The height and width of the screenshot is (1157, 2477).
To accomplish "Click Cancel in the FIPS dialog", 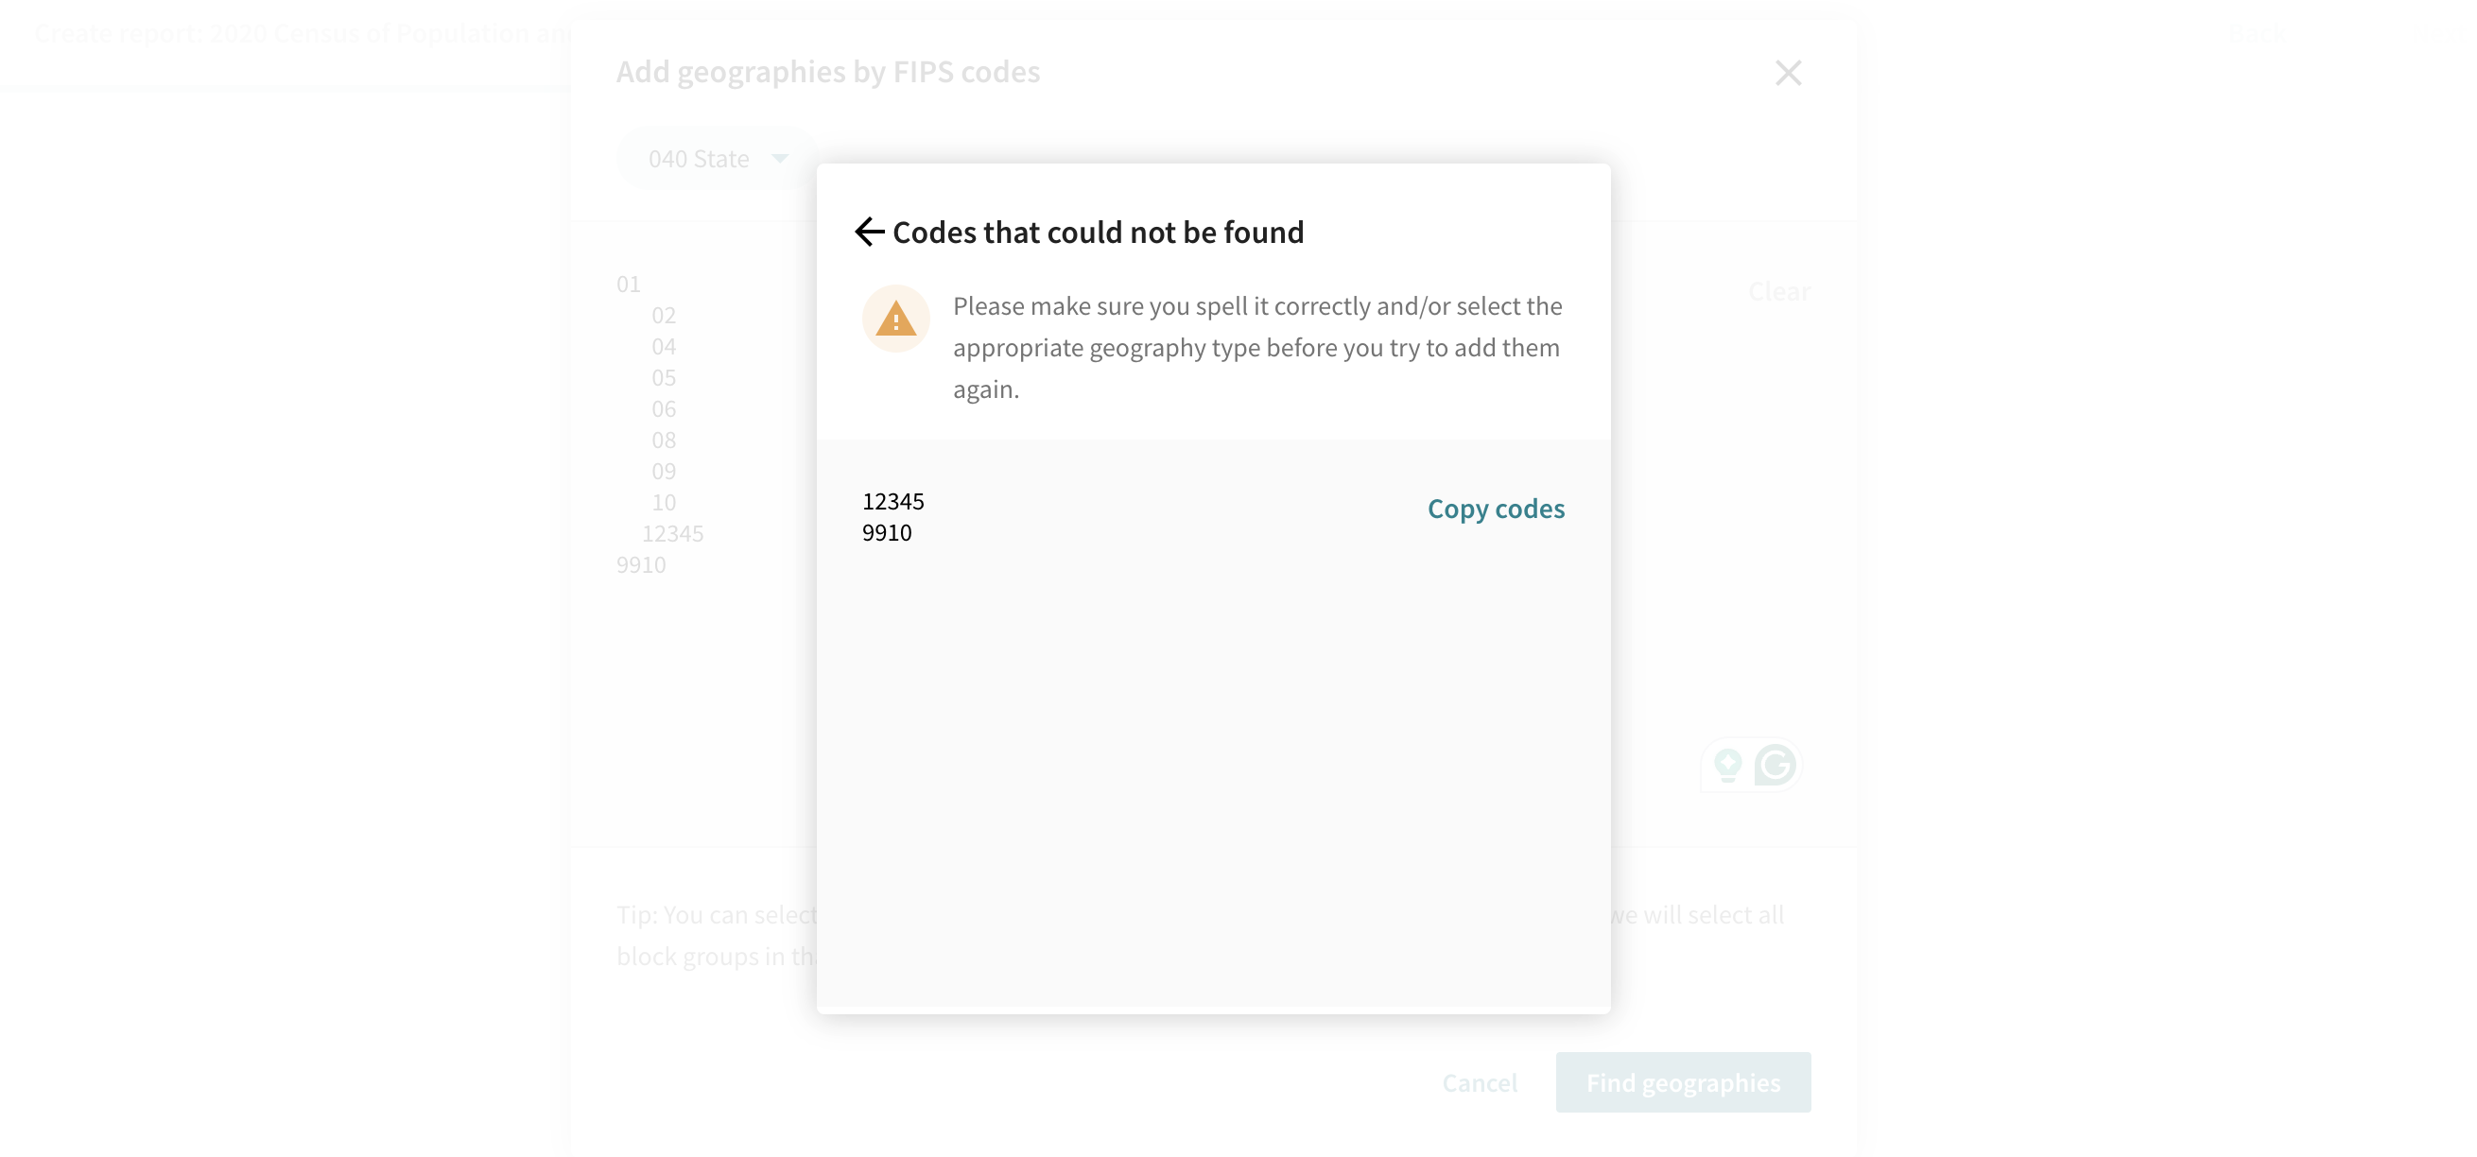I will click(x=1479, y=1083).
